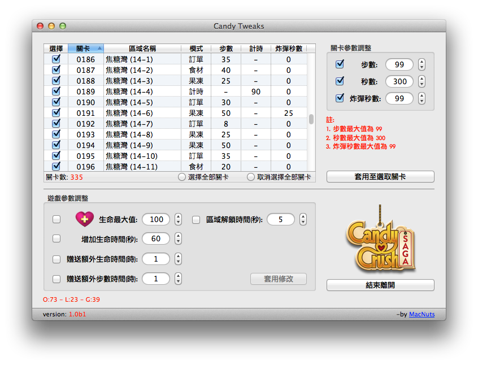Increase 炸彈秒數 using its up arrow

[420, 95]
